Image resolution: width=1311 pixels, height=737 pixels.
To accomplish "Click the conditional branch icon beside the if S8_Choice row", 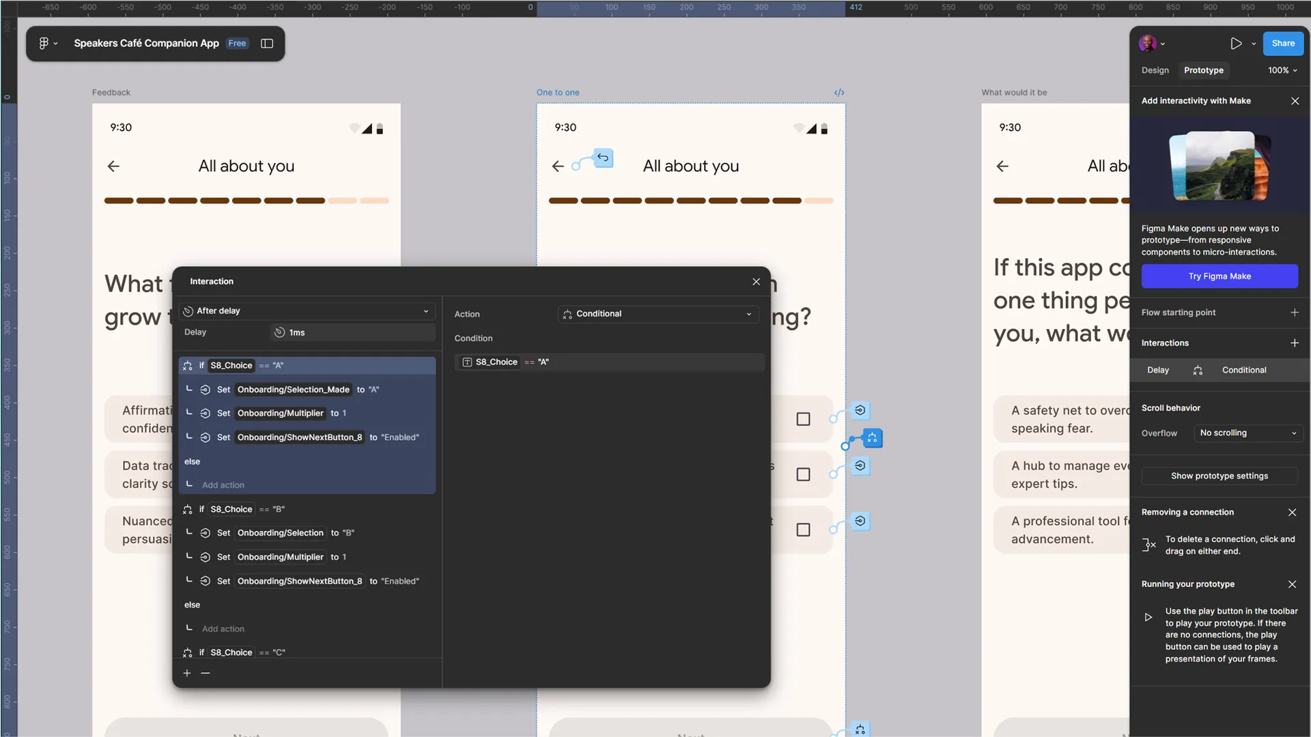I will 187,365.
